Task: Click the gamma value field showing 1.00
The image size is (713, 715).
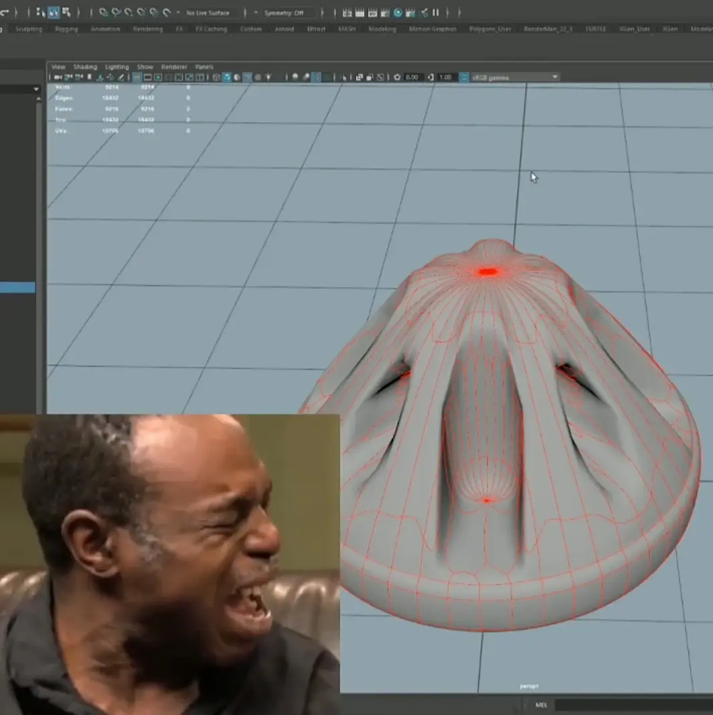Action: (445, 77)
